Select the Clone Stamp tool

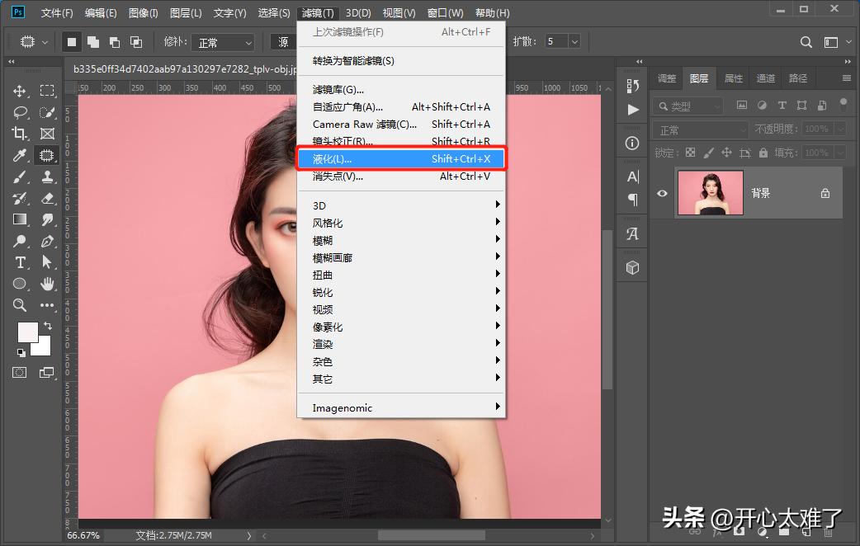point(47,178)
